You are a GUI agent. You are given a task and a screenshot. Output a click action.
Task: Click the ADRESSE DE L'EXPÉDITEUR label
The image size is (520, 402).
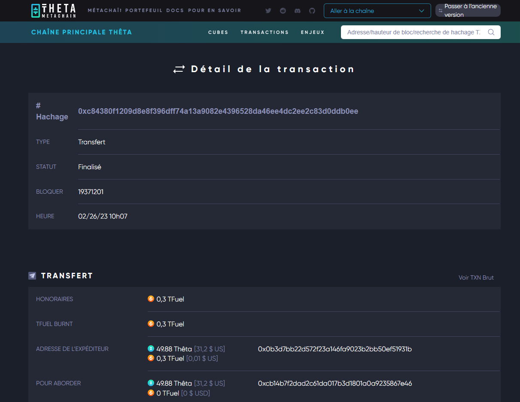click(72, 349)
